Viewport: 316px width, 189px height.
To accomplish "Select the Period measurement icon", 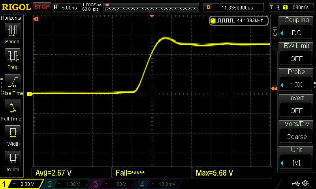I will coord(12,31).
